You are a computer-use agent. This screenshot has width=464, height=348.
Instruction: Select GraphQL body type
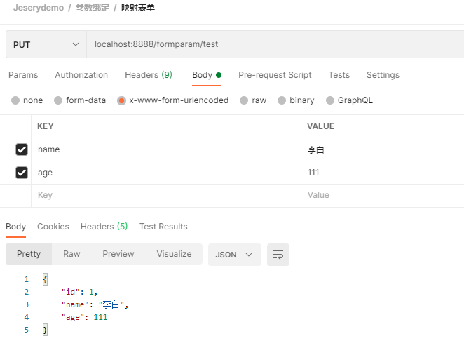click(331, 100)
